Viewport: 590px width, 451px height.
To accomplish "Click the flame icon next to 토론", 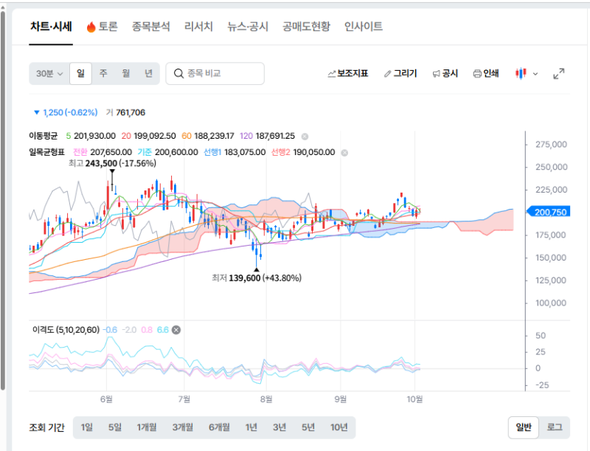I will 91,27.
